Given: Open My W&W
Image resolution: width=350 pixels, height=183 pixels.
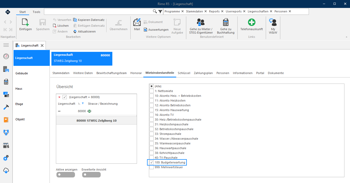Looking at the screenshot, I should [273, 26].
